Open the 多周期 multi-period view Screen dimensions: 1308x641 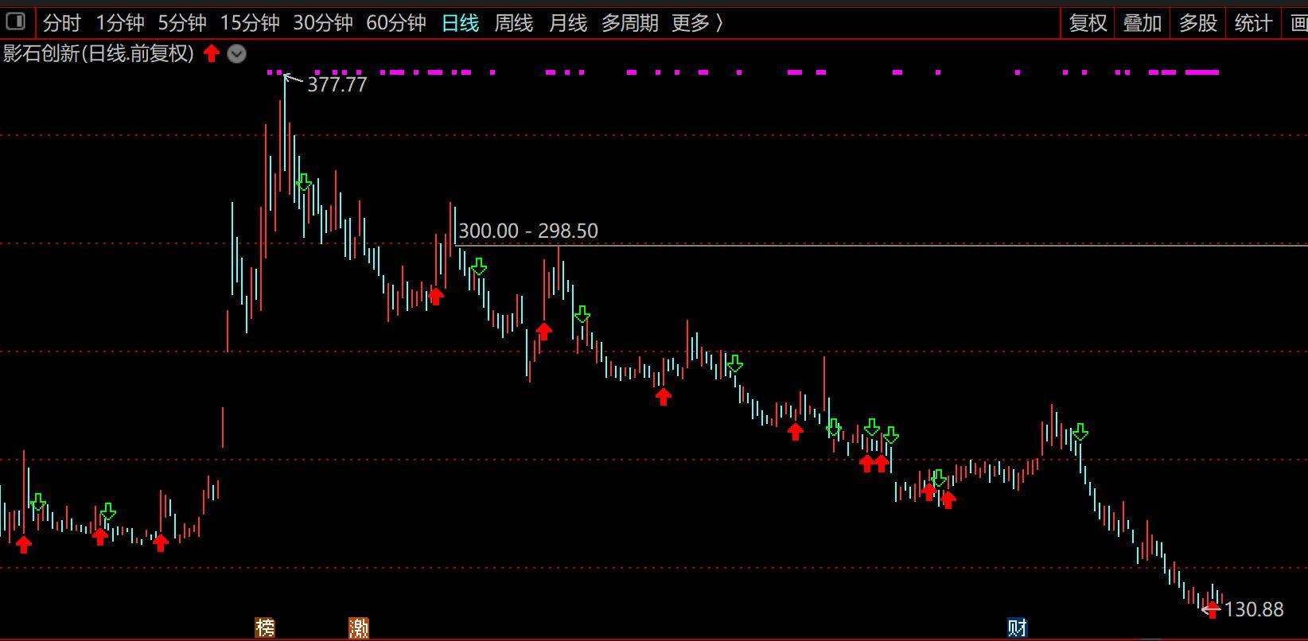629,23
